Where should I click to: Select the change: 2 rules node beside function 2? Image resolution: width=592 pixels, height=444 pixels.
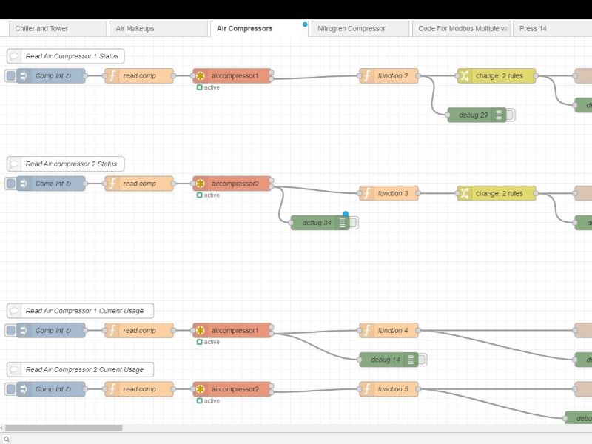(x=496, y=76)
